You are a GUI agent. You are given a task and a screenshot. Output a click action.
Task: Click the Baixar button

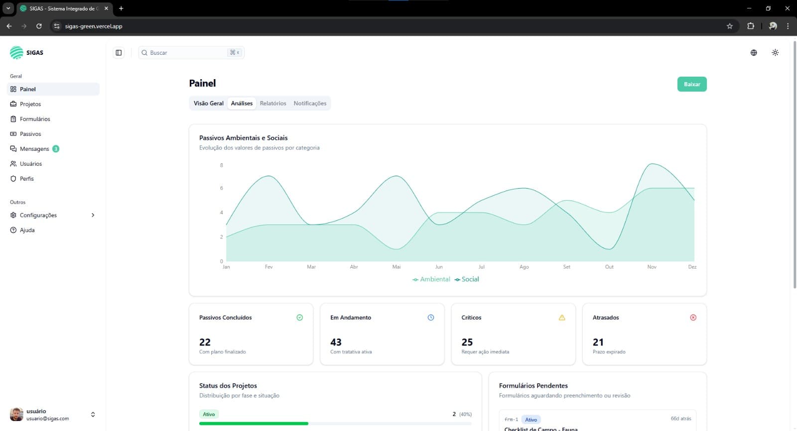691,84
